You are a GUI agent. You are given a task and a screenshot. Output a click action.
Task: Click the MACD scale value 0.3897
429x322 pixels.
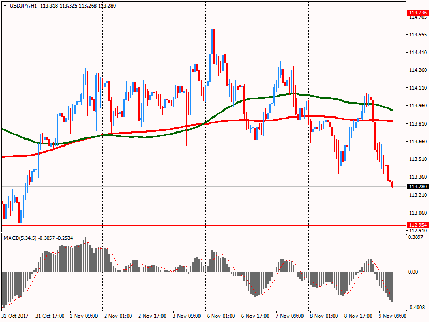[x=417, y=237]
